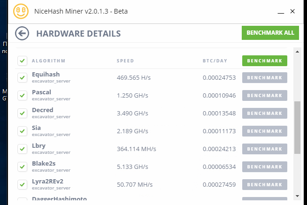The width and height of the screenshot is (307, 205).
Task: Toggle the select-all algorithms checkbox
Action: click(22, 61)
